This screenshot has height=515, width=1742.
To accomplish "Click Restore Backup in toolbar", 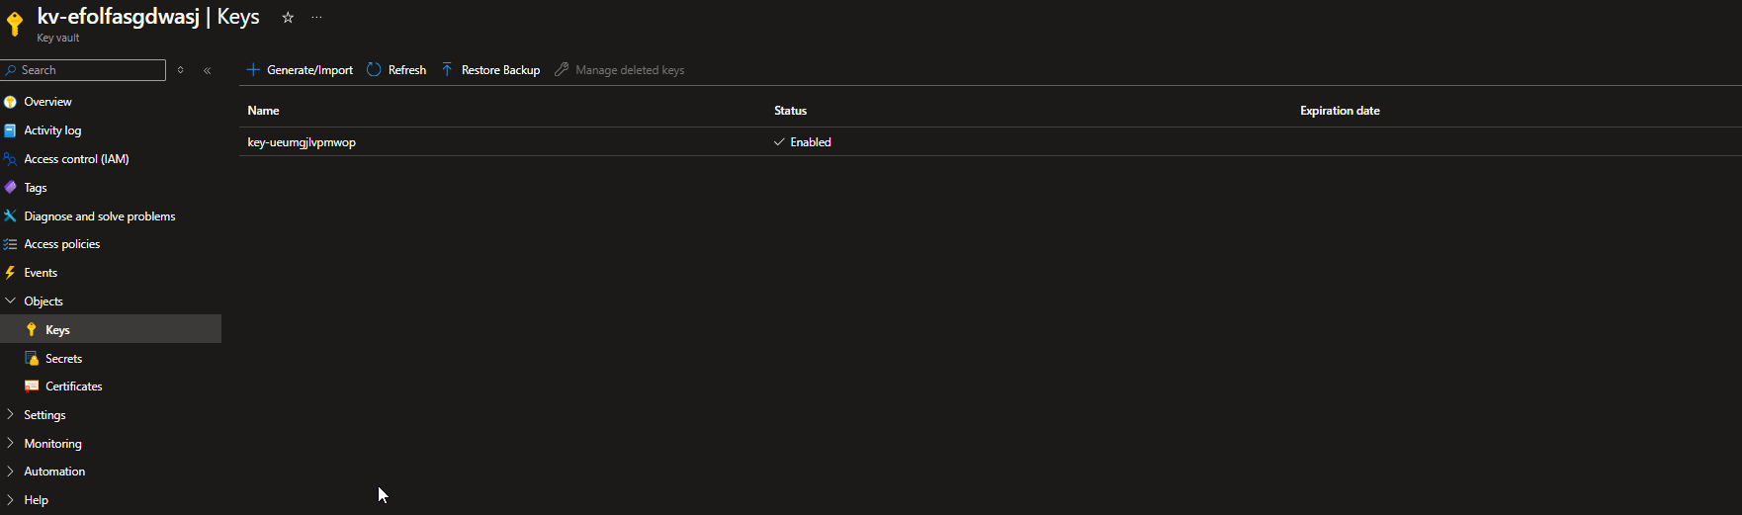I will [x=490, y=70].
